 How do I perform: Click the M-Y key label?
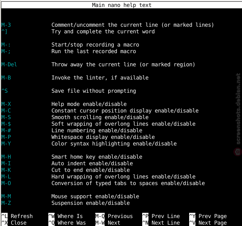[6, 144]
